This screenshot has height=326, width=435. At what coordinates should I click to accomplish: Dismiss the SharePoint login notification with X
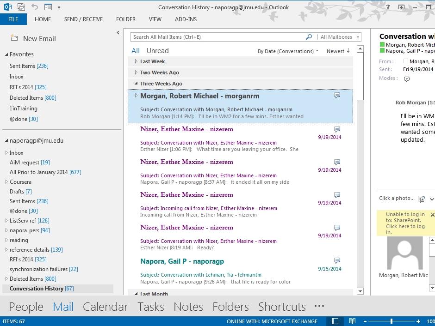tap(432, 215)
